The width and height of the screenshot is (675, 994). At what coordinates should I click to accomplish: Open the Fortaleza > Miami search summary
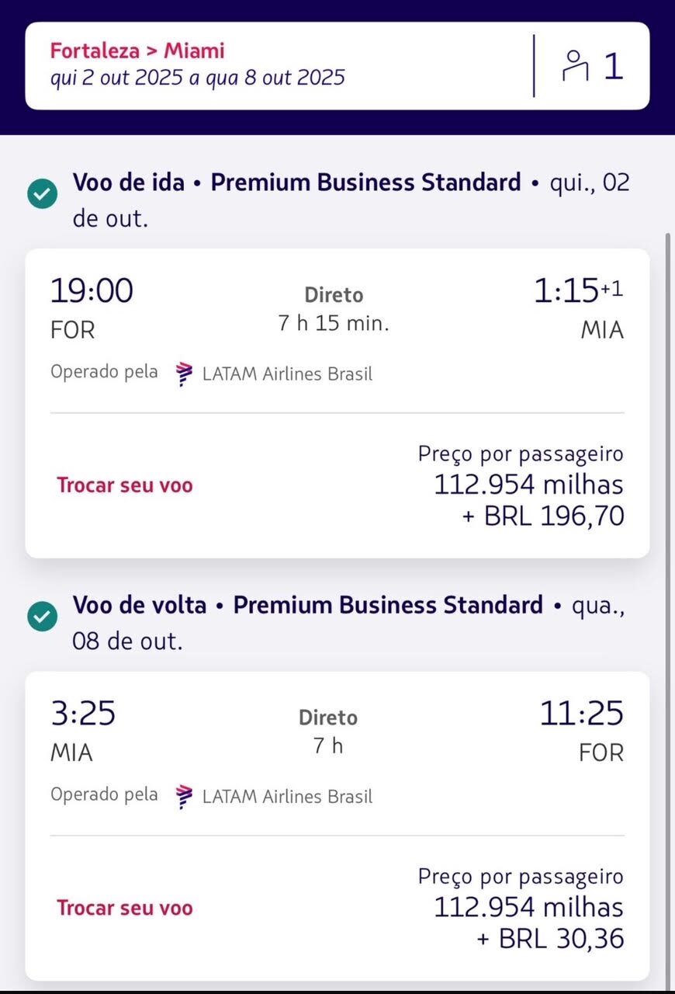pos(137,51)
